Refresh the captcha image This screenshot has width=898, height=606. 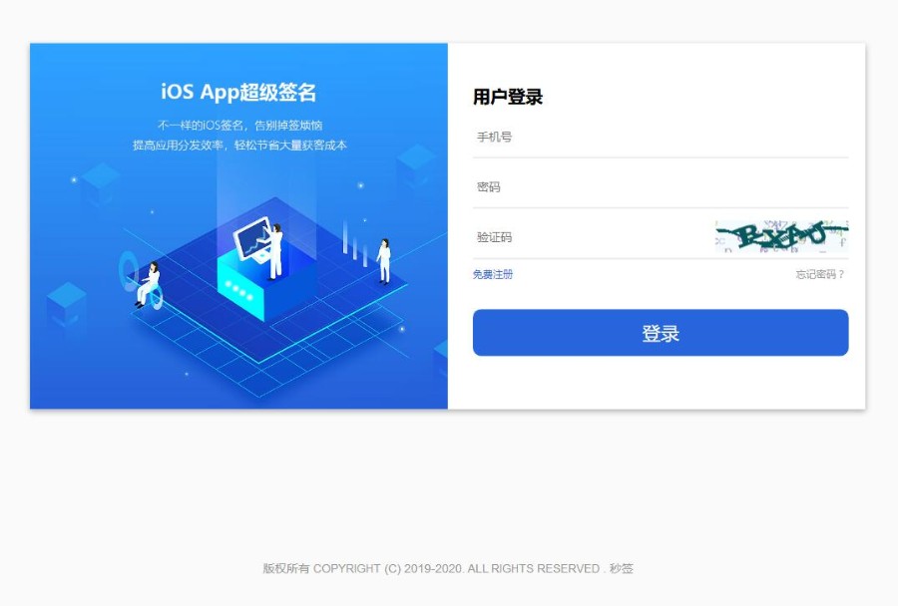(x=781, y=236)
